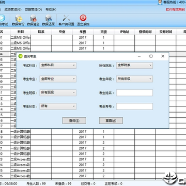186x186 pixels.
Task: Click the 班级 column header
Action: pyautogui.click(x=103, y=32)
